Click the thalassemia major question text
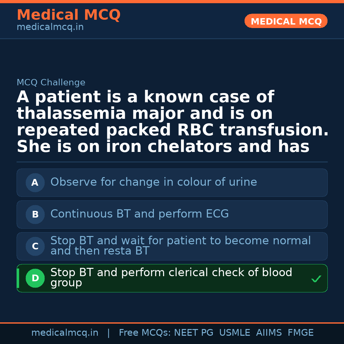This screenshot has height=344, width=344. tap(172, 122)
